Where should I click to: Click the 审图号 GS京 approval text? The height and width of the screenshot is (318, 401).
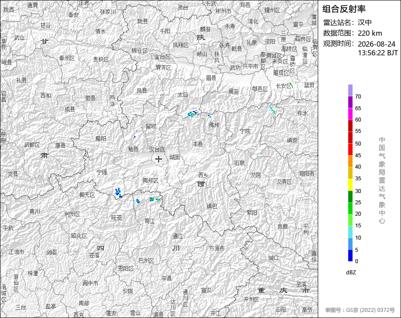pos(360,310)
